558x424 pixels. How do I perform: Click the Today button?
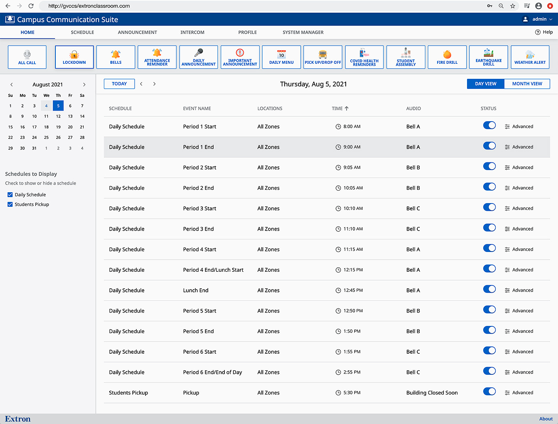click(119, 84)
